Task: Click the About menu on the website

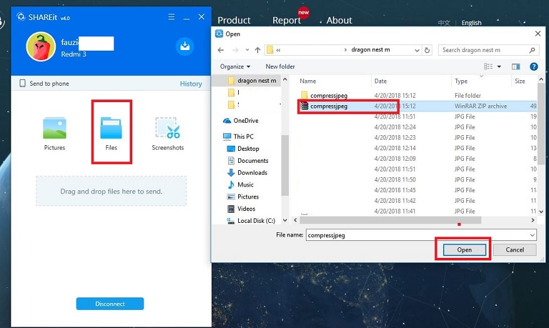Action: click(x=339, y=20)
